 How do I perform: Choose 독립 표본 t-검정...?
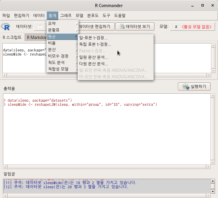pos(116,44)
